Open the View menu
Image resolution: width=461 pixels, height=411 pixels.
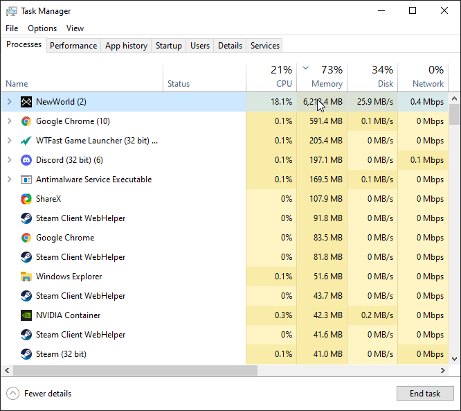pyautogui.click(x=75, y=28)
